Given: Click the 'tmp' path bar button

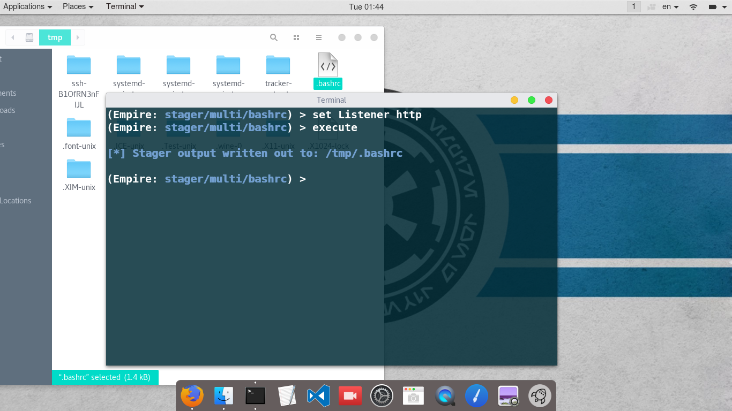Looking at the screenshot, I should tap(55, 37).
